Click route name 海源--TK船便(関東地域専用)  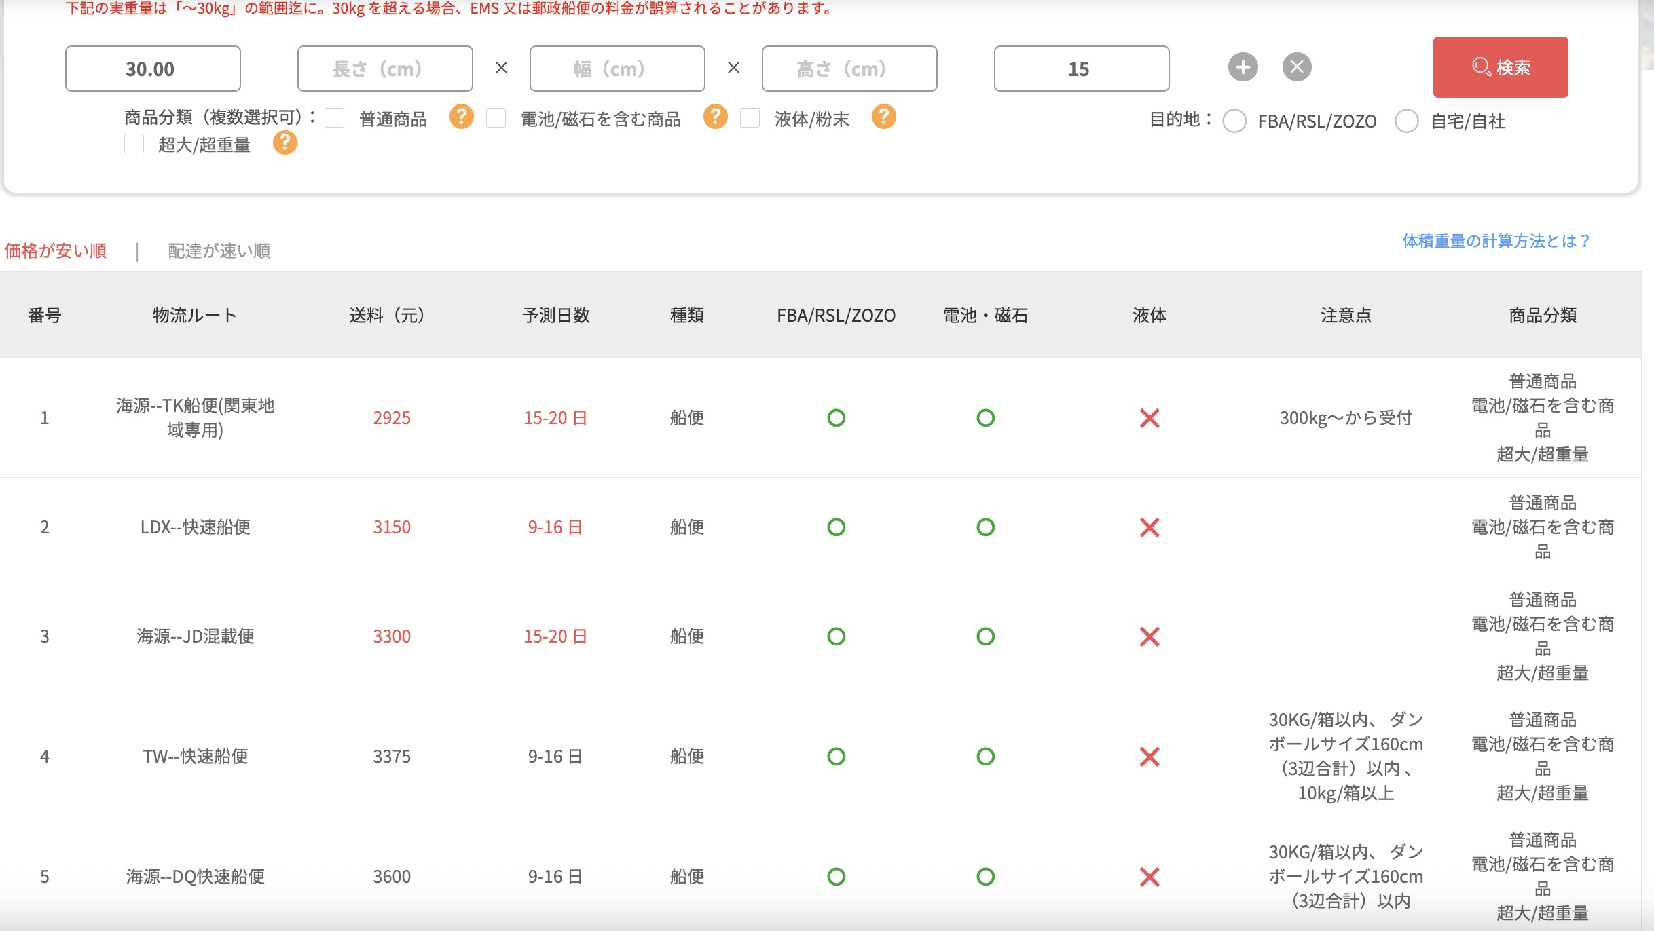point(195,418)
